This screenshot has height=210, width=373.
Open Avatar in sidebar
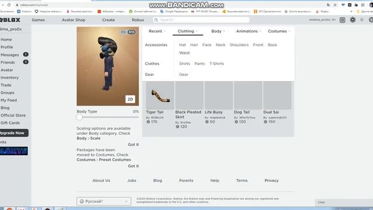click(6, 70)
